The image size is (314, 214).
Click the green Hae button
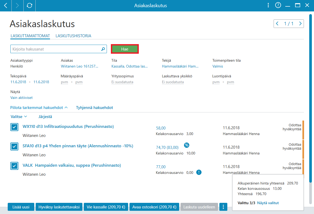(125, 49)
